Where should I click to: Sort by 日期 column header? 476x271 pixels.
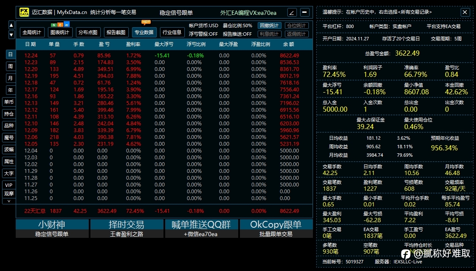30,44
